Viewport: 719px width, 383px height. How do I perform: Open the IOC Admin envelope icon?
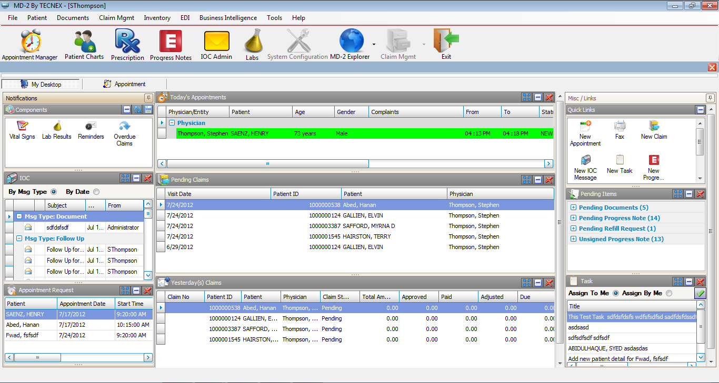click(x=216, y=45)
